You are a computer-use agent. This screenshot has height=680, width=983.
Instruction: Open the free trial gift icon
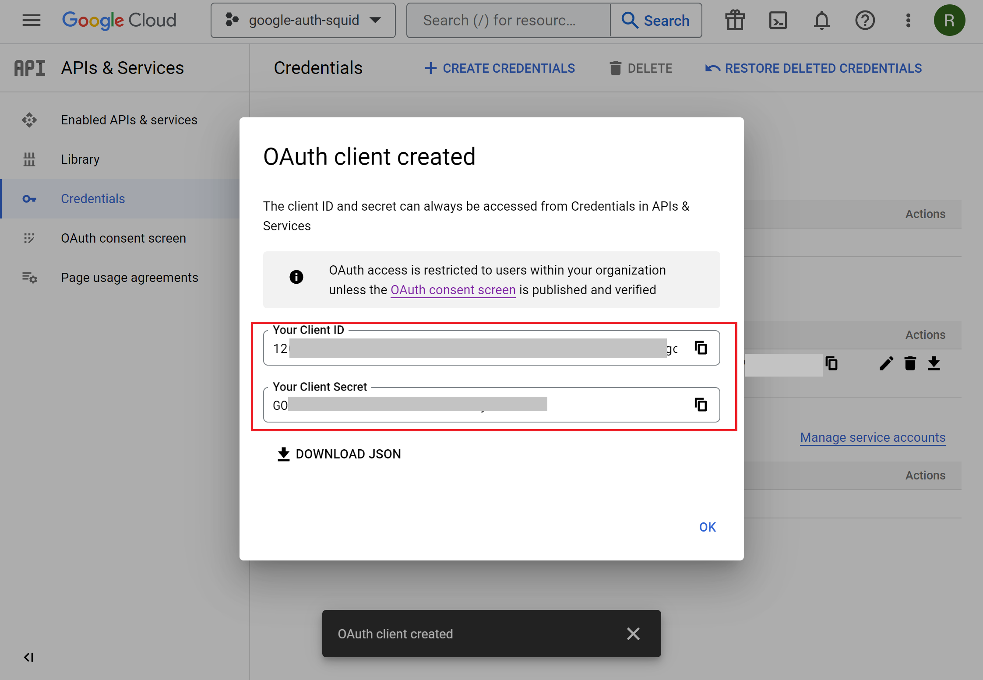735,21
